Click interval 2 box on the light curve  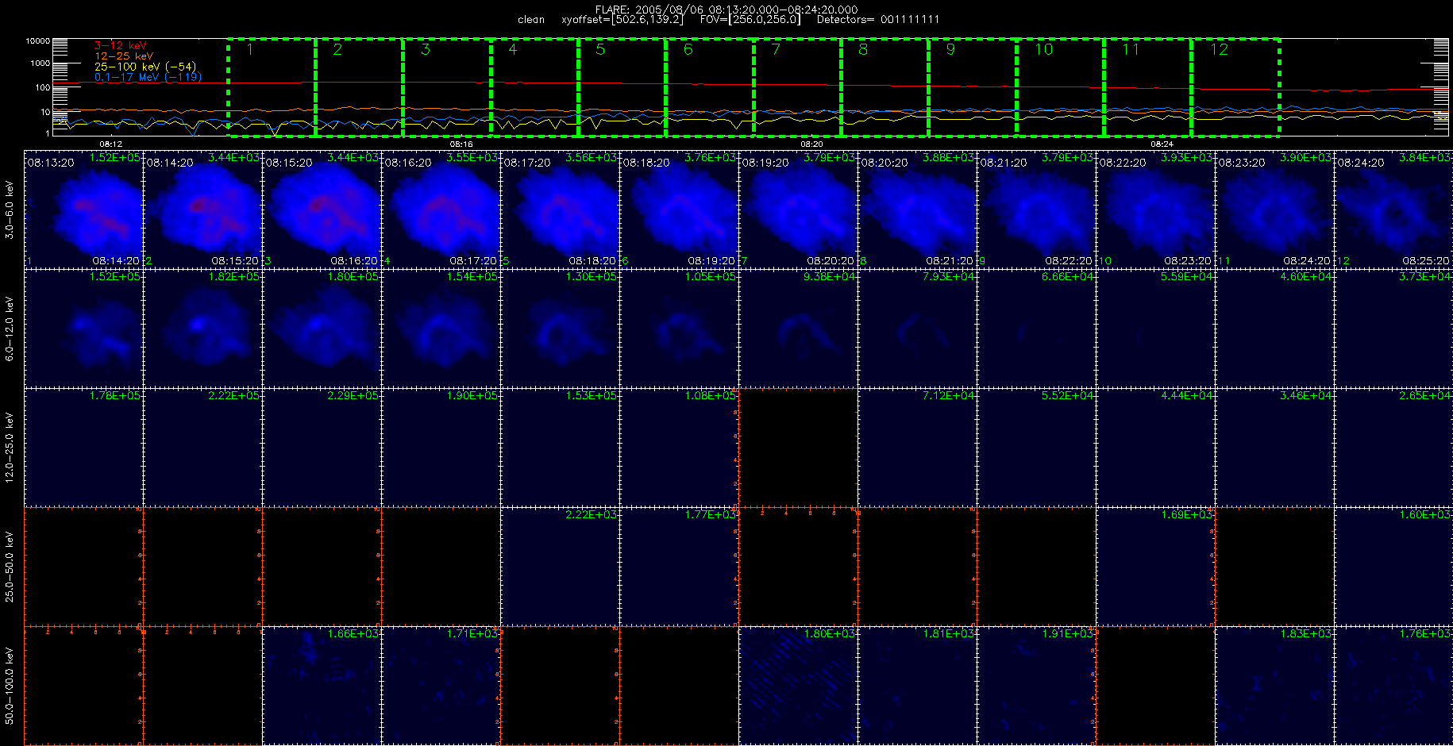(360, 87)
